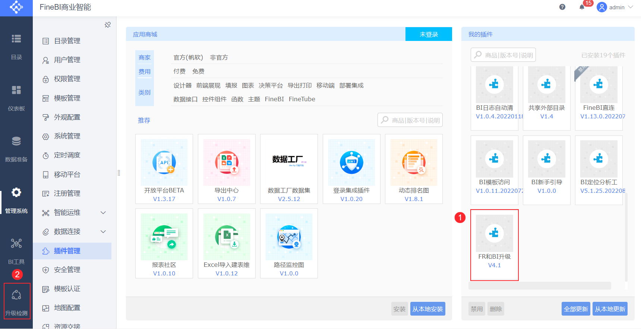This screenshot has height=329, width=641.
Task: Click the 全部更新 update all button
Action: [576, 309]
